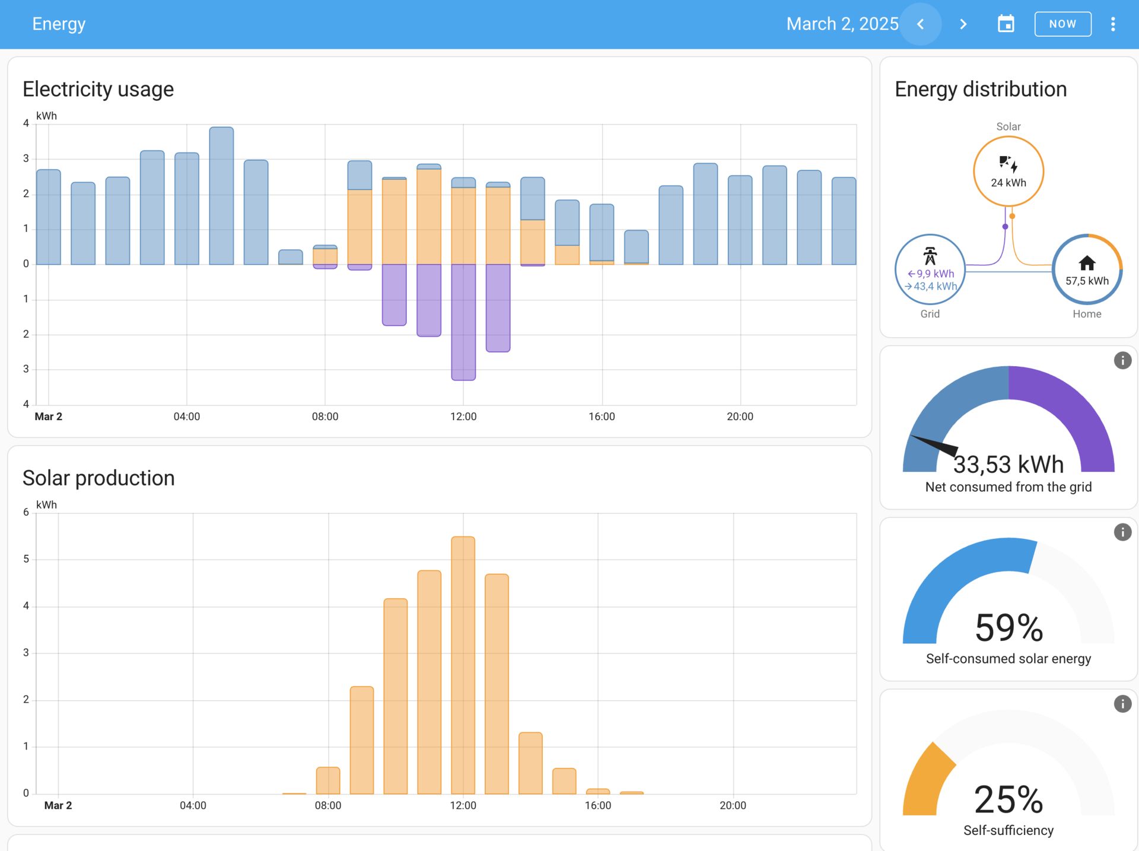Click the Self-consumed solar energy label
The height and width of the screenshot is (851, 1139).
1008,659
